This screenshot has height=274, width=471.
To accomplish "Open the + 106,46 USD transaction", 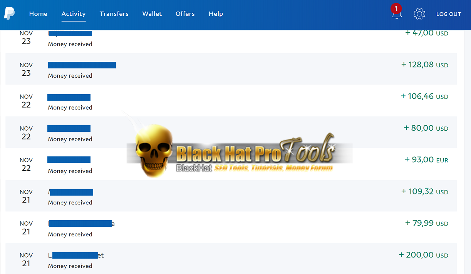I will point(231,100).
